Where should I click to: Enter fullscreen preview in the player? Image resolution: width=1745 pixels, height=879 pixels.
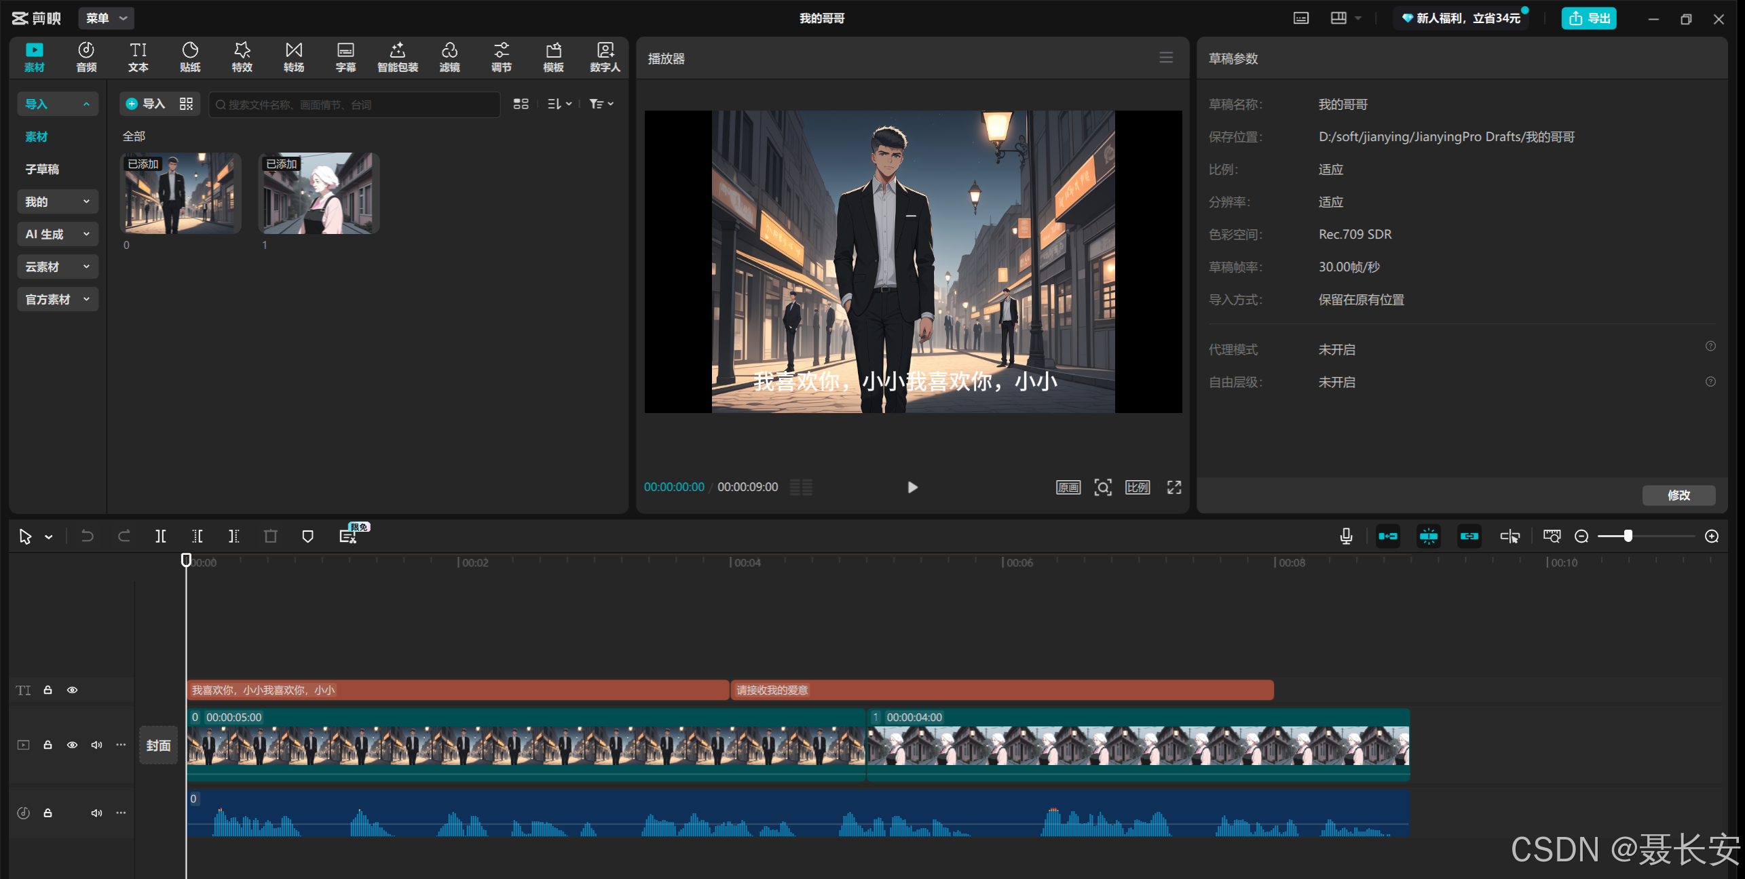(x=1174, y=487)
